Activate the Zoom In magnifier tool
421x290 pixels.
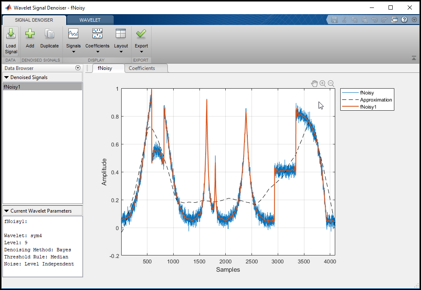tap(323, 84)
